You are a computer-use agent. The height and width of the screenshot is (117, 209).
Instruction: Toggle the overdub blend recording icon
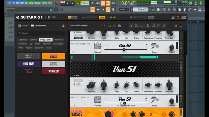click(108, 3)
